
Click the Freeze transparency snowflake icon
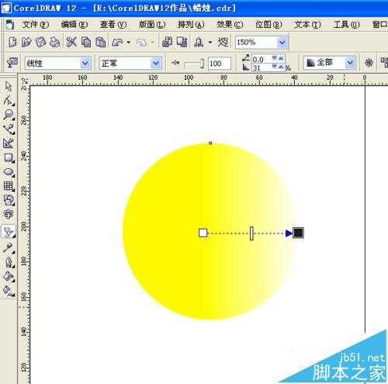pos(369,62)
